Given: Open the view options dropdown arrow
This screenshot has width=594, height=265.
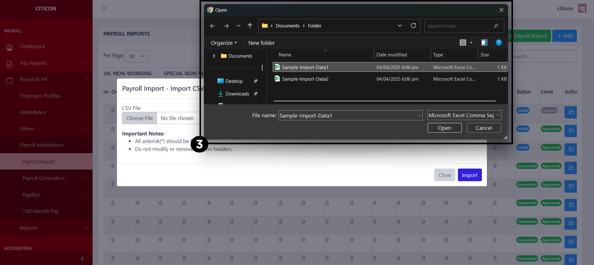Looking at the screenshot, I should [x=471, y=43].
